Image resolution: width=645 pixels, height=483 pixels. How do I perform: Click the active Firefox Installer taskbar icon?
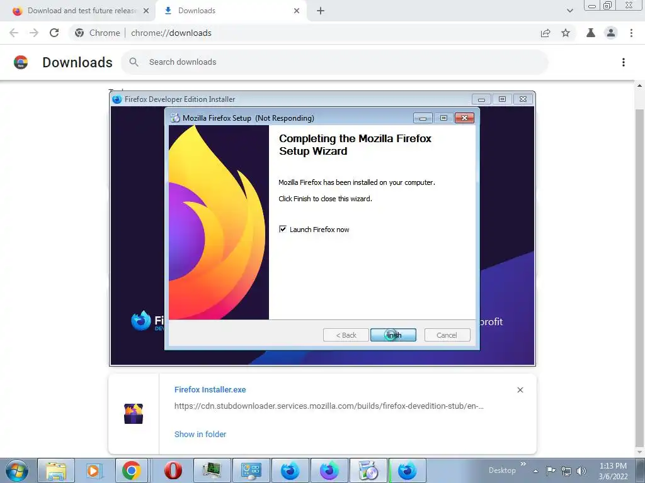click(x=408, y=470)
